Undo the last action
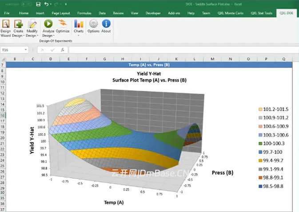299x212 pixels. click(x=46, y=4)
